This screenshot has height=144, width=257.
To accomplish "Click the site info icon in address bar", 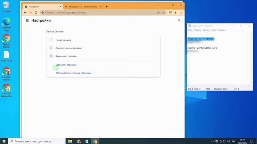I will click(43, 12).
